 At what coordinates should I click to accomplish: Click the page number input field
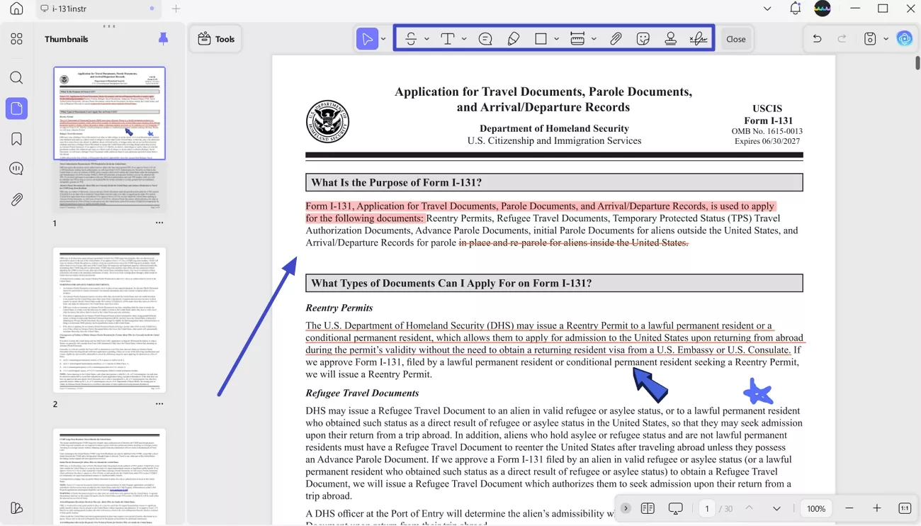pos(707,508)
